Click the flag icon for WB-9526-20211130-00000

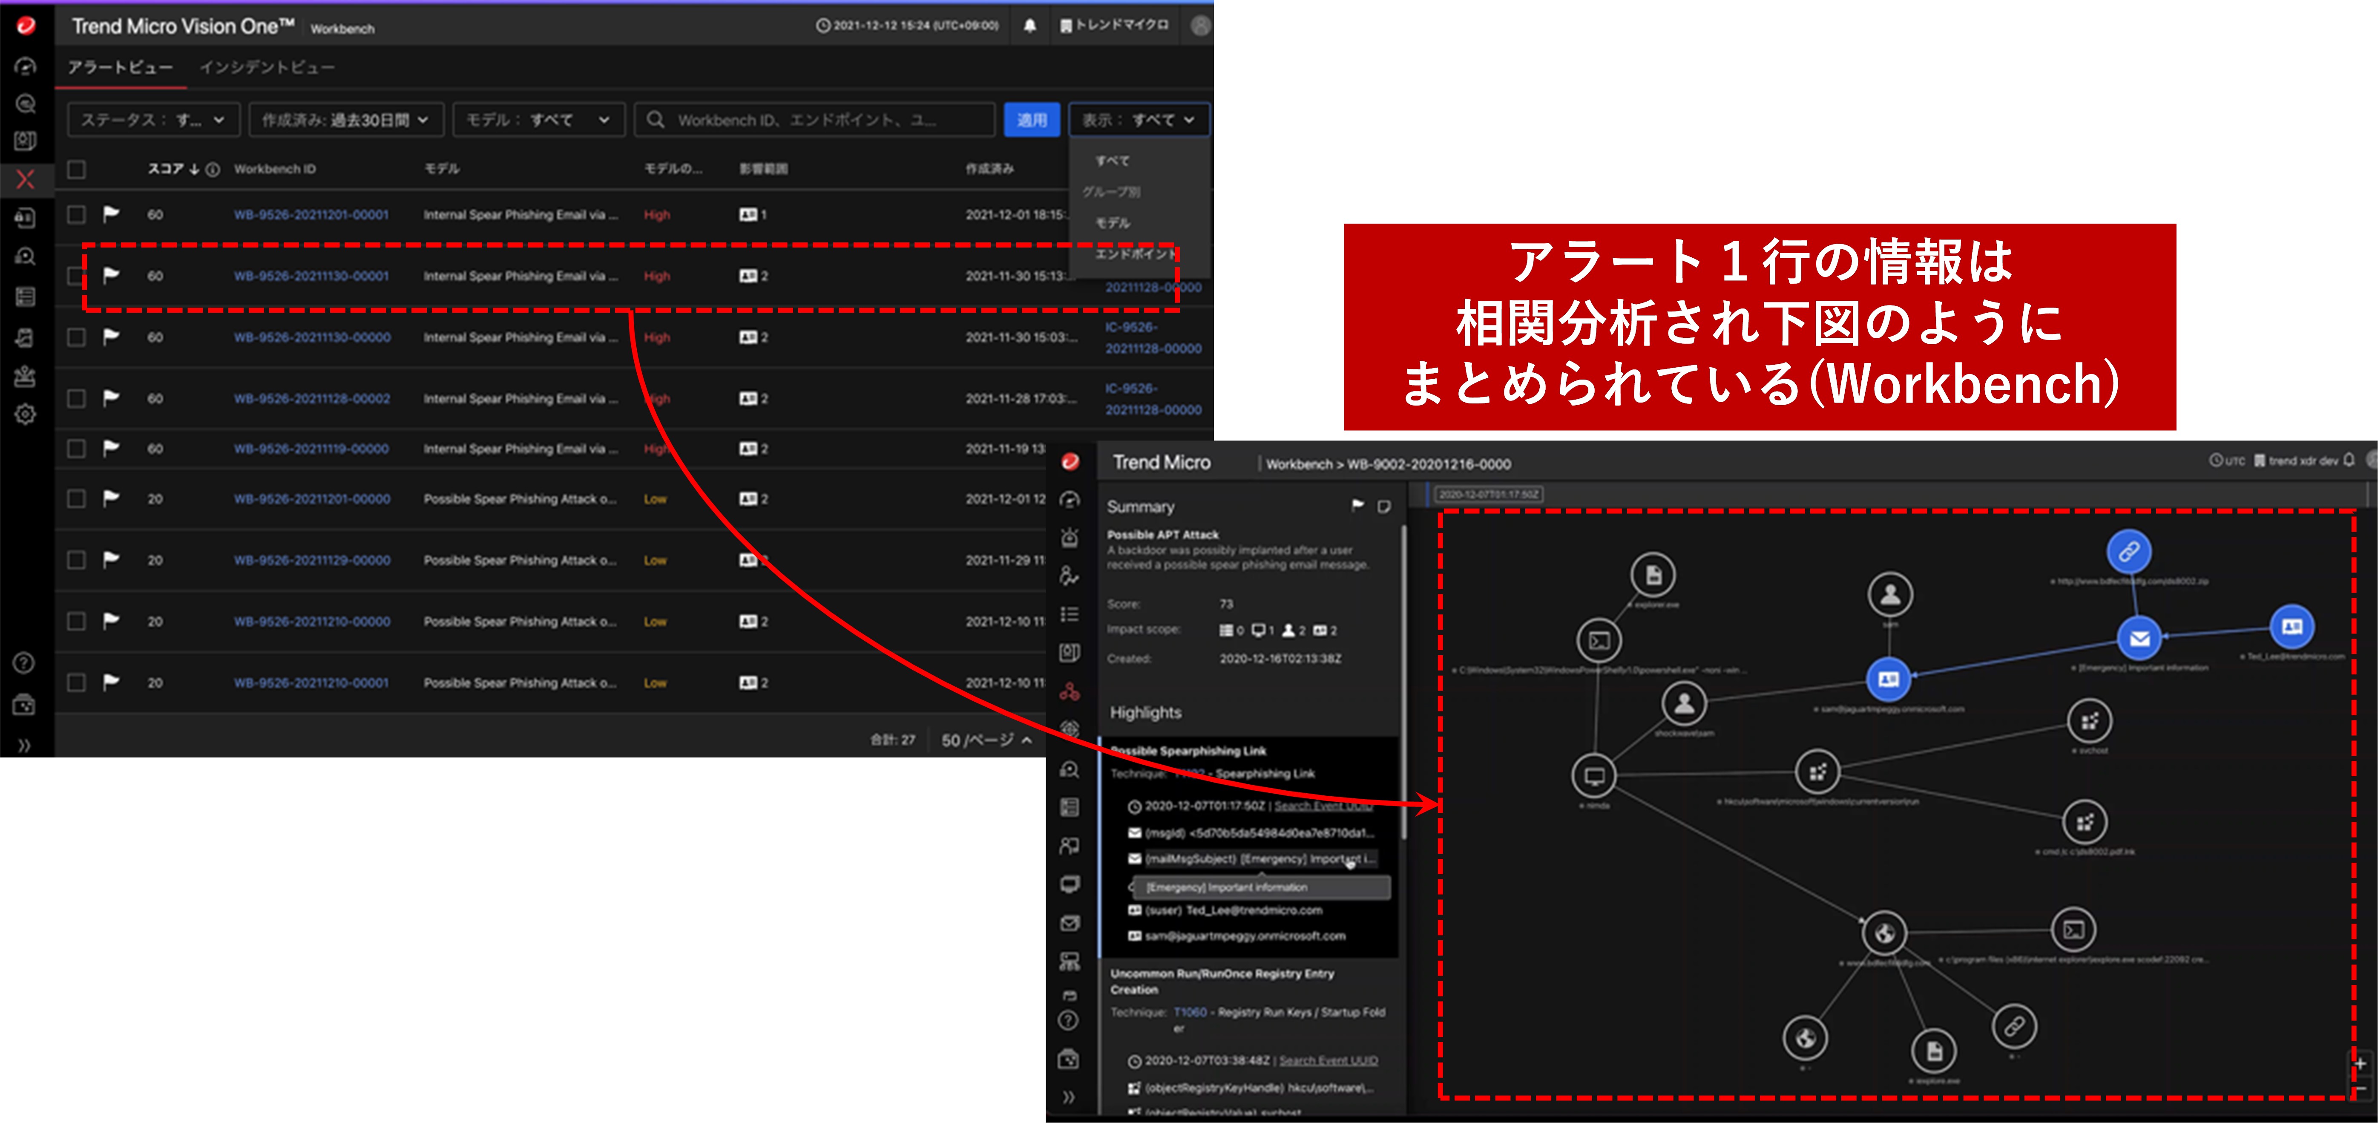coord(112,337)
